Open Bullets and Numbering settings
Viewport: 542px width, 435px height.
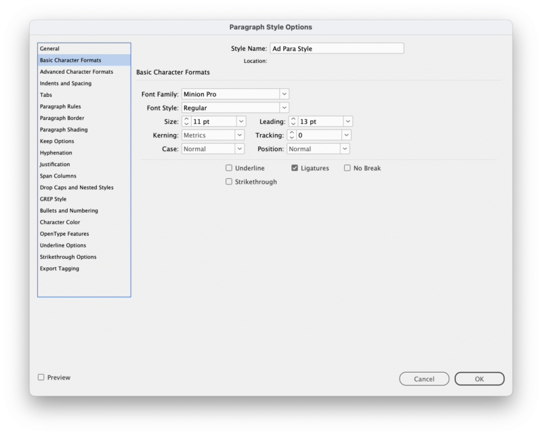[84, 211]
